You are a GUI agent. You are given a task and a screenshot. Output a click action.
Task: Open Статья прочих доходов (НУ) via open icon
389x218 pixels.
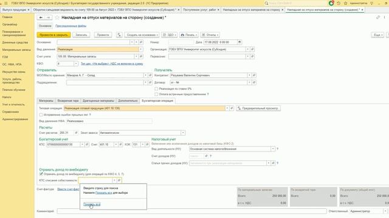(x=273, y=163)
